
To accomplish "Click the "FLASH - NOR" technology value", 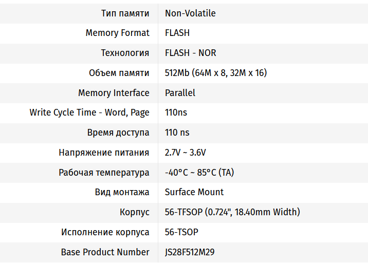I will tap(190, 53).
